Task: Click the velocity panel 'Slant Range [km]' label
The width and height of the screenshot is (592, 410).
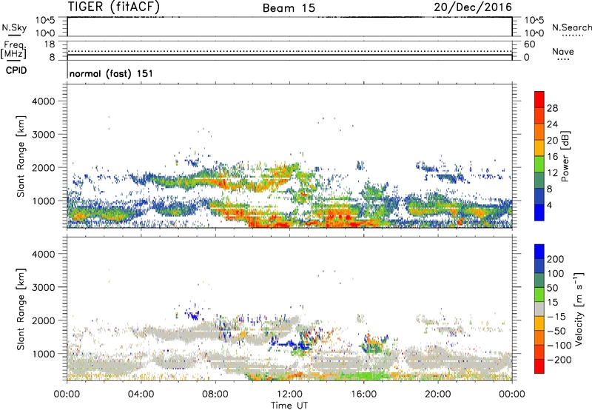Action: pos(21,309)
